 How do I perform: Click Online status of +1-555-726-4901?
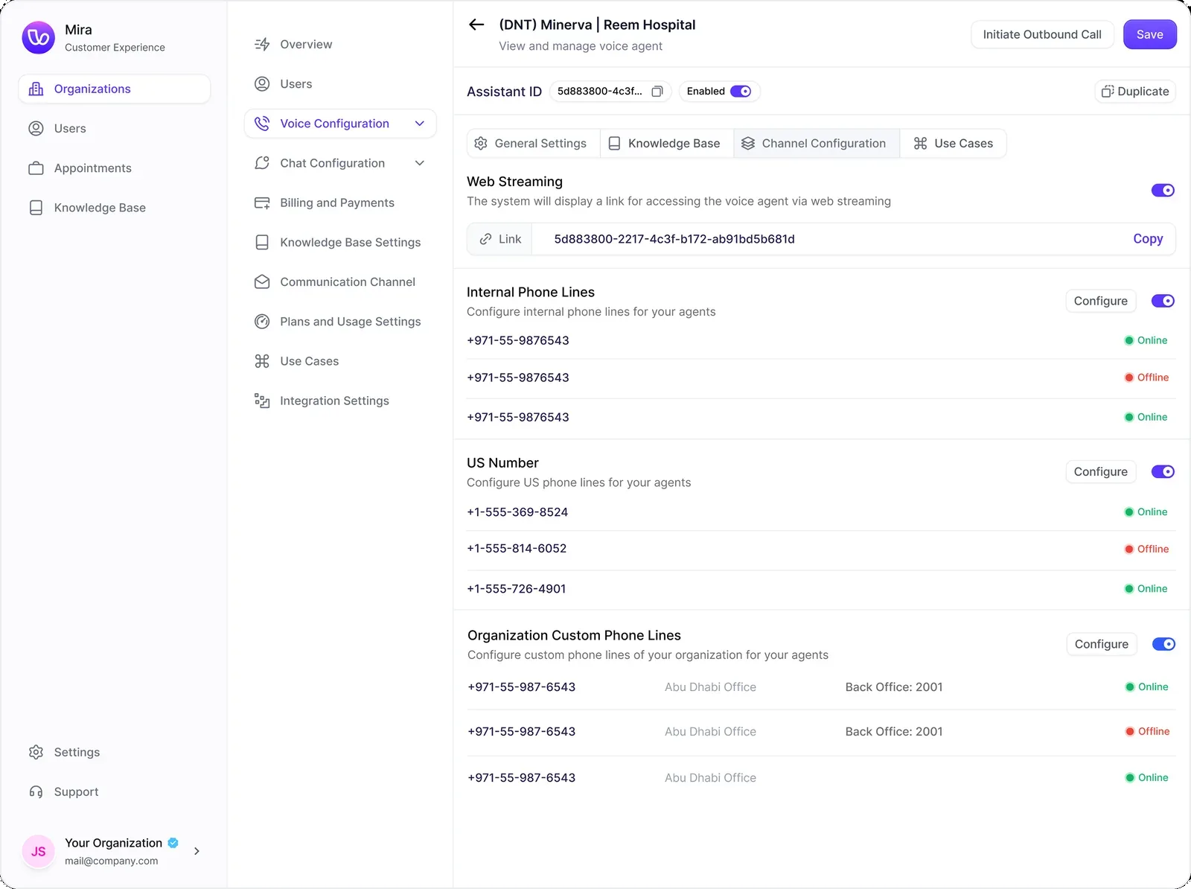1146,589
